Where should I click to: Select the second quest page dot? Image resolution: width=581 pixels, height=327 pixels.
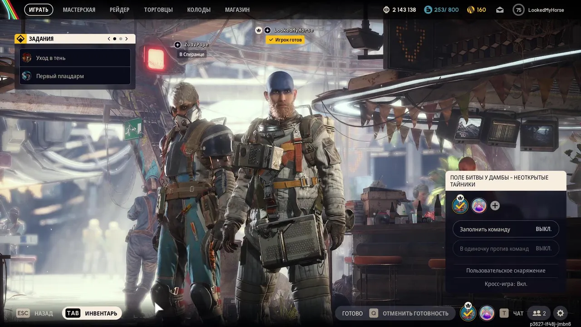pyautogui.click(x=121, y=39)
